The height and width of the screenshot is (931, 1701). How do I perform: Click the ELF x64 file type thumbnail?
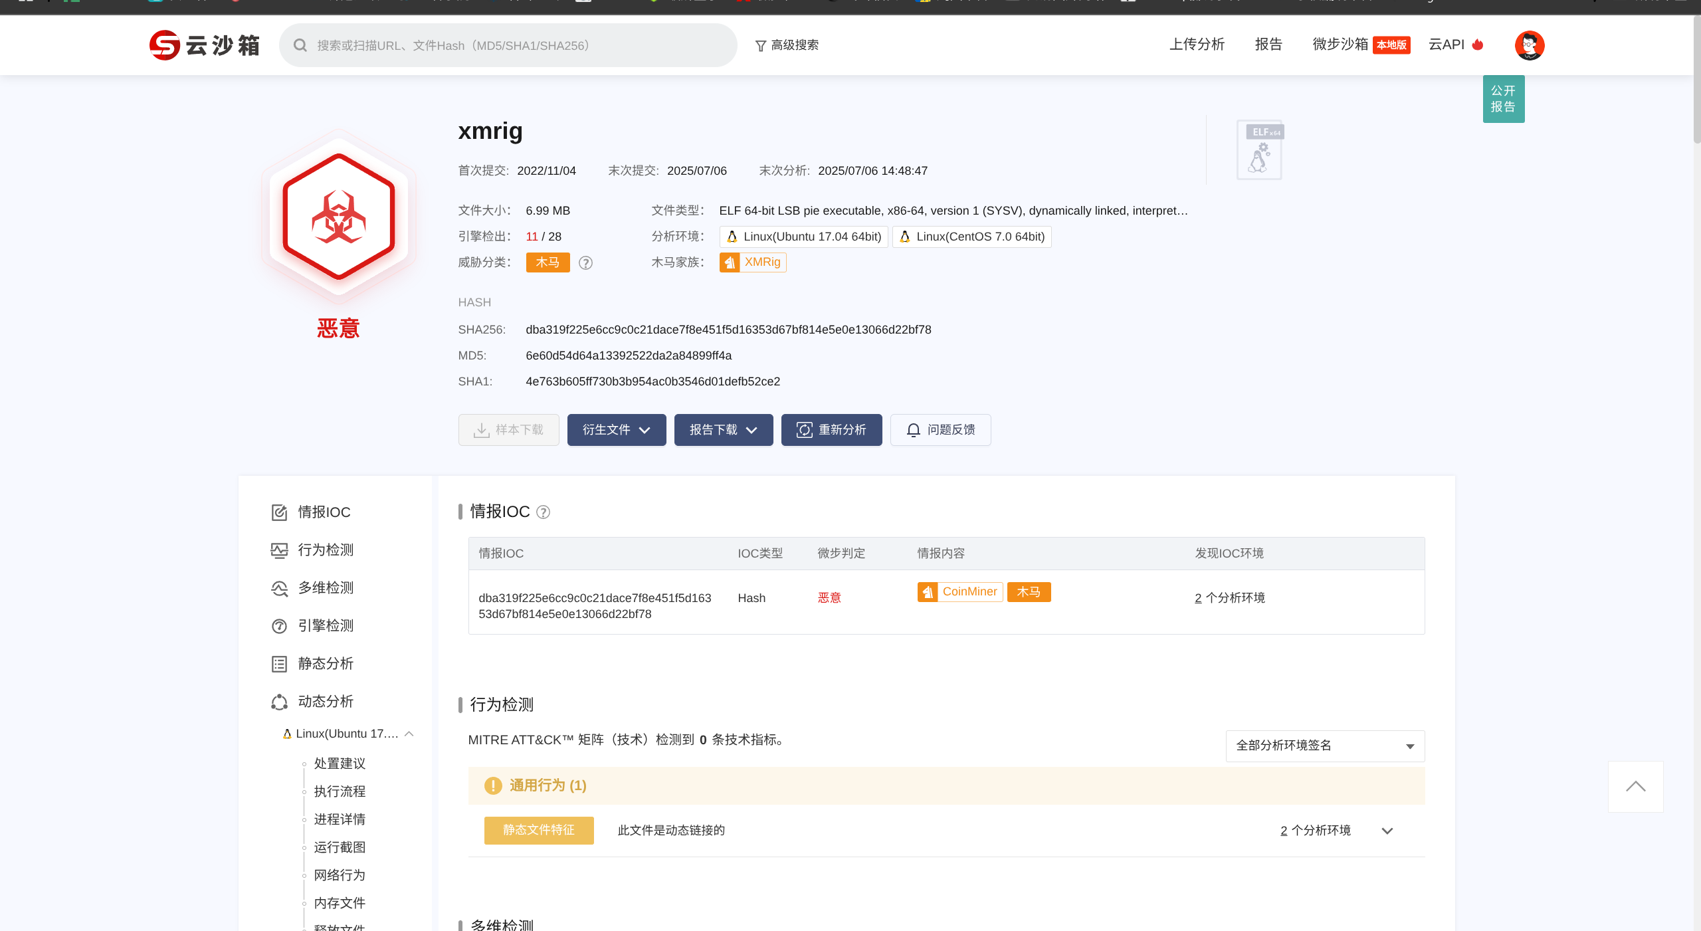1259,150
